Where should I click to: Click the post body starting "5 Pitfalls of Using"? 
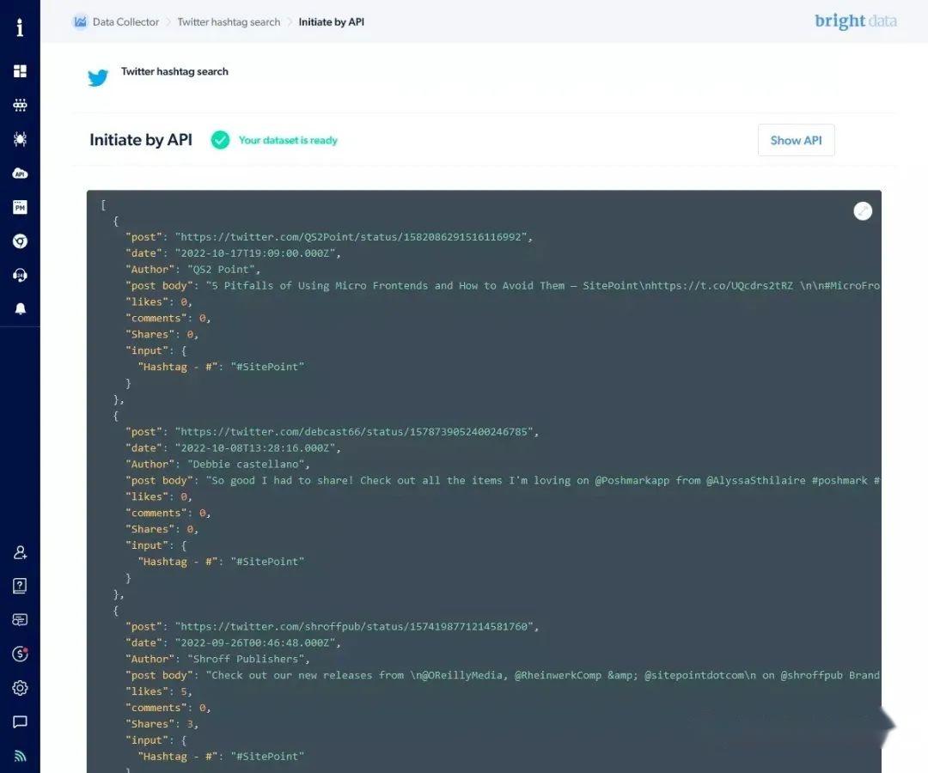click(543, 286)
